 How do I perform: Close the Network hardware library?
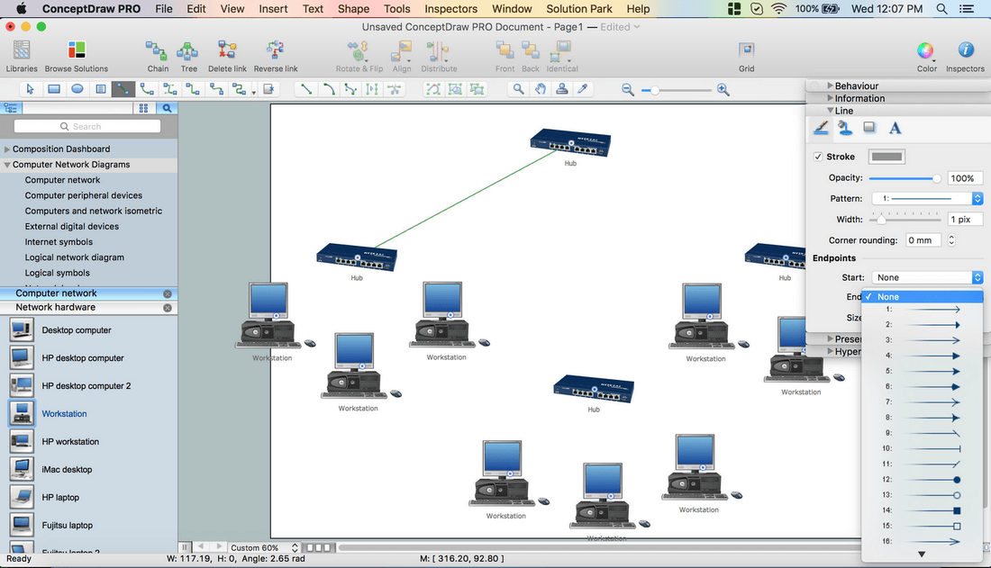point(168,308)
